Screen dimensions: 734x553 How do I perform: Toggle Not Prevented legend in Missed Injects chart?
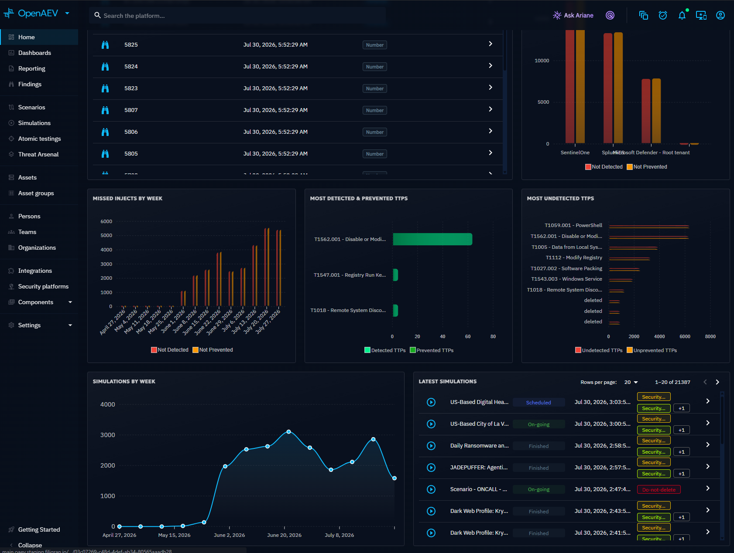tap(213, 350)
